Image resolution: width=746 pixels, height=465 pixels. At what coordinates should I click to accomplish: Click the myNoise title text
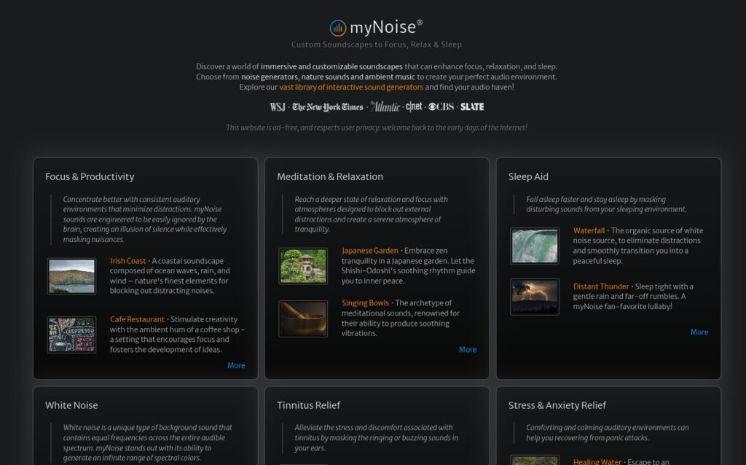[x=386, y=28]
